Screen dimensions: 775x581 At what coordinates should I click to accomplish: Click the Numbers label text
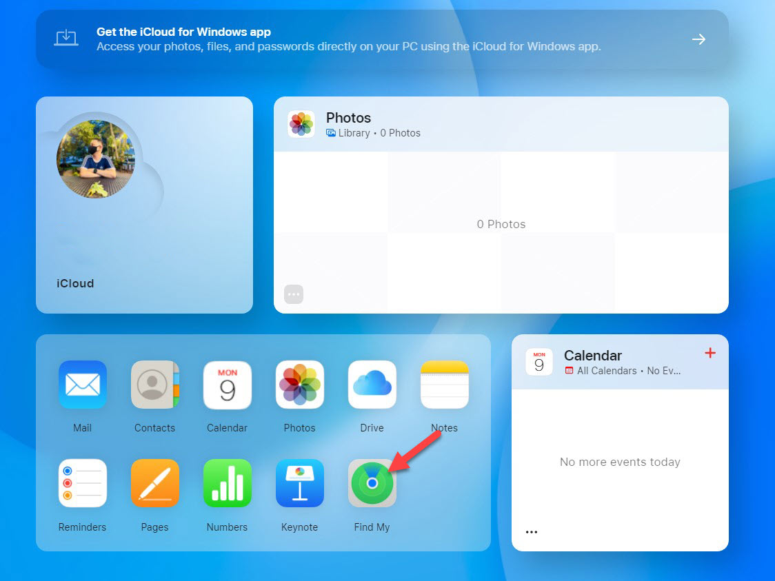click(x=228, y=527)
